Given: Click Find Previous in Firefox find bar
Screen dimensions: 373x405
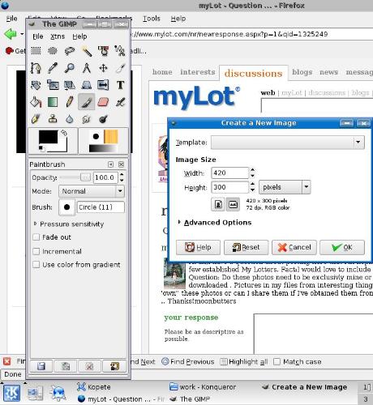Looking at the screenshot, I should tap(188, 361).
